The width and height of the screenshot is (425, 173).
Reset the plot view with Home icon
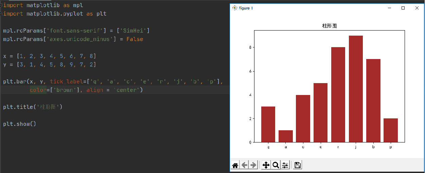(235, 165)
